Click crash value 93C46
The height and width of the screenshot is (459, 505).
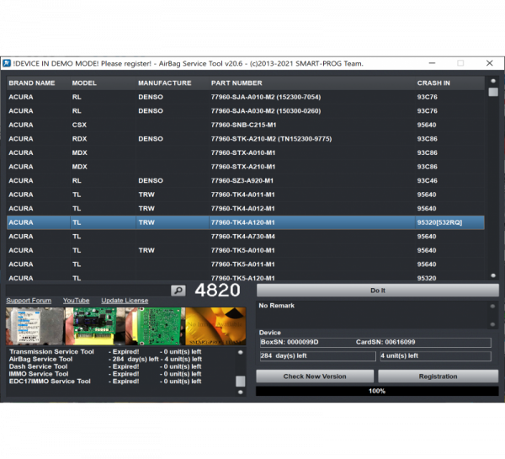point(427,180)
